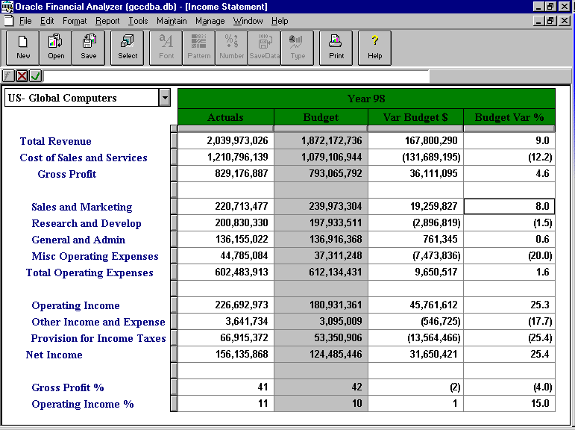Click the formula bar input field
Screen dimensions: 575x430
(x=236, y=75)
